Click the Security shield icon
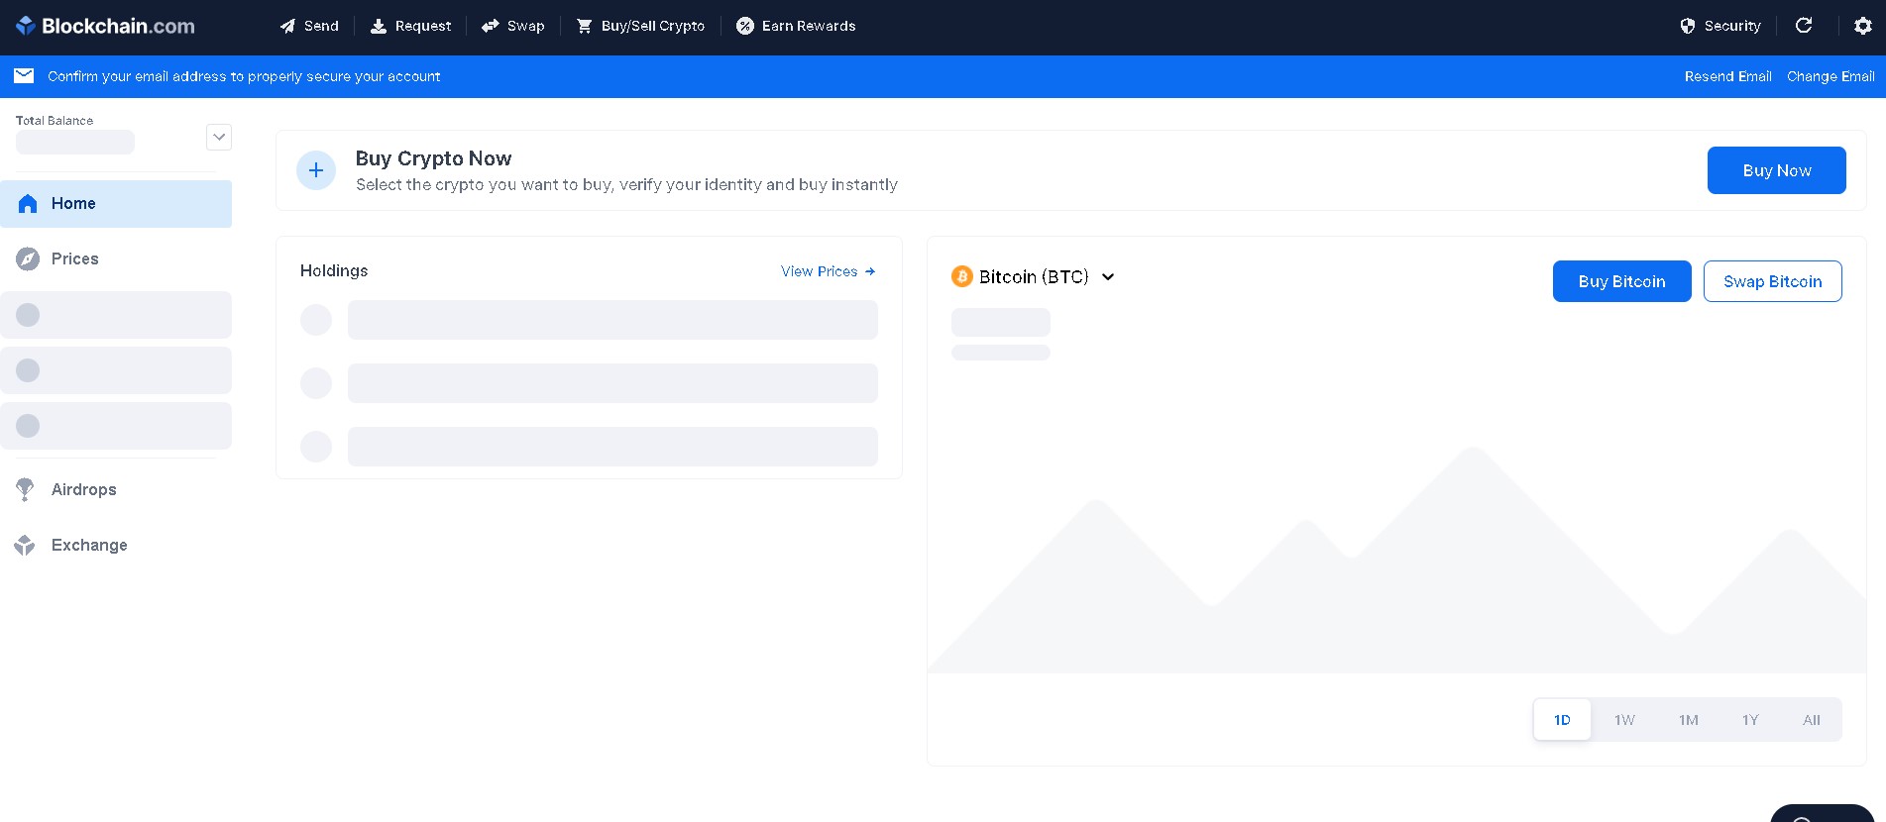1886x822 pixels. (1688, 26)
